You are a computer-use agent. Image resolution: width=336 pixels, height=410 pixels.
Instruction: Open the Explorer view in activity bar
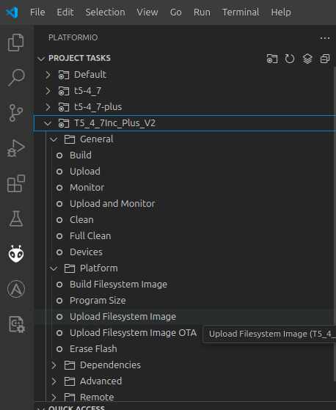[x=16, y=43]
